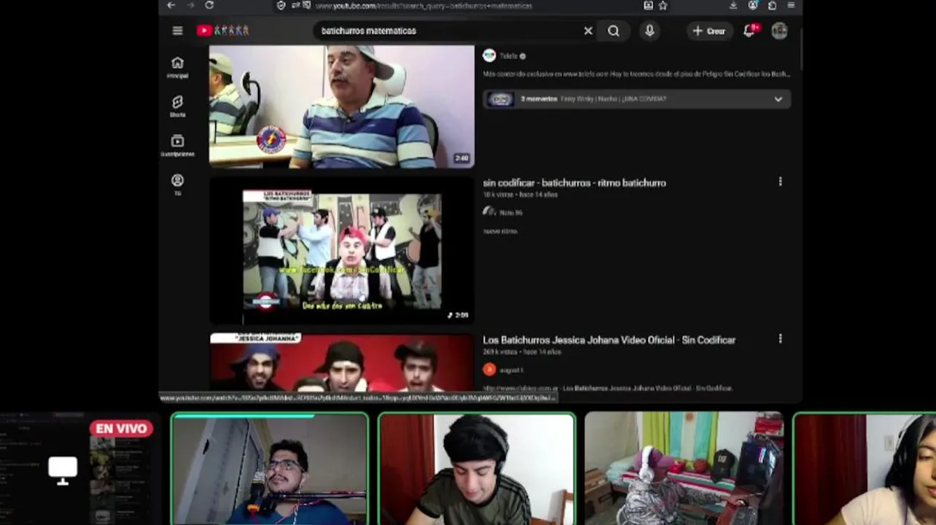Open title sin codificar - batichurros - ritmo batichurro
936x525 pixels.
(x=574, y=183)
